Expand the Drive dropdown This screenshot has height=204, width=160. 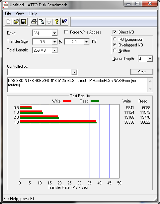[x=54, y=33]
